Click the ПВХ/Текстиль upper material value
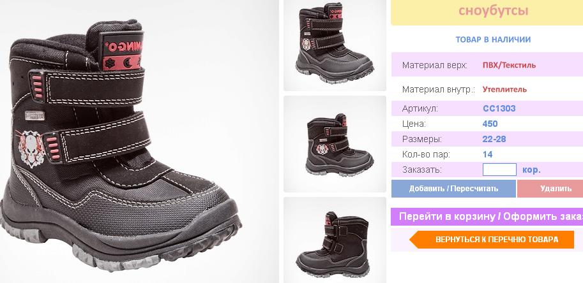583x283 pixels. coord(509,65)
